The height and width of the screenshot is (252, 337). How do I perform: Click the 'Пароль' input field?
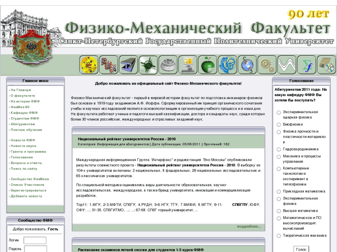point(36,249)
